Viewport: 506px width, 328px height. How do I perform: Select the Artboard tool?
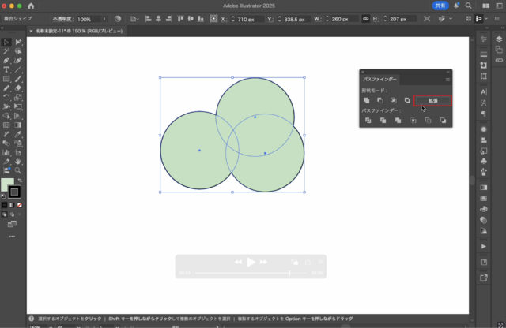tap(18, 153)
